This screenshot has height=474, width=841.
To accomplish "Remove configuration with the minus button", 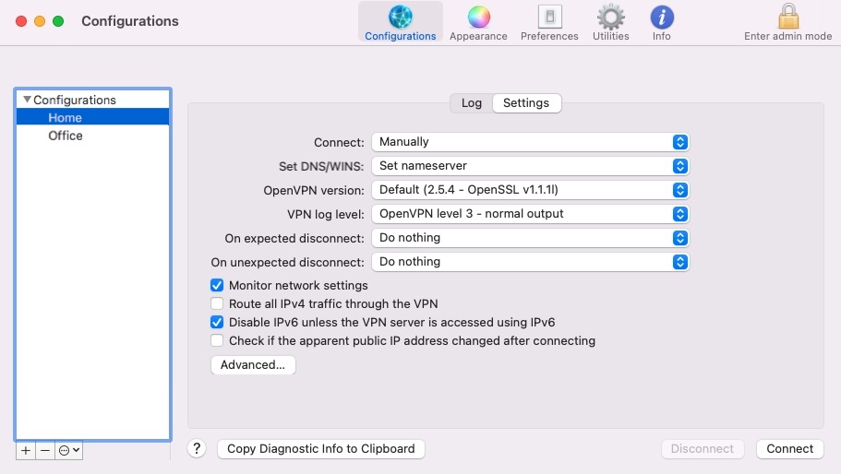I will point(45,450).
